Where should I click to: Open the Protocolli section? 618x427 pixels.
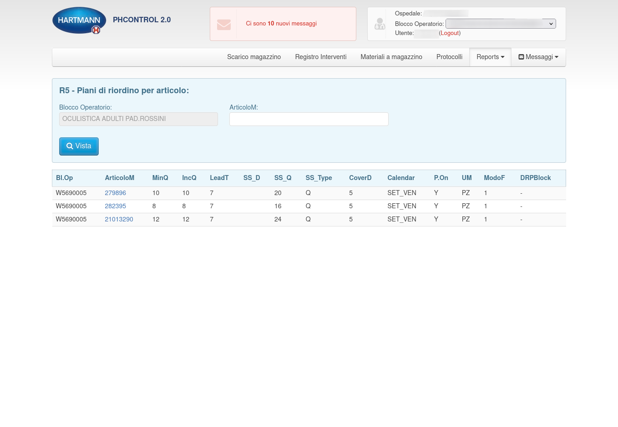449,57
